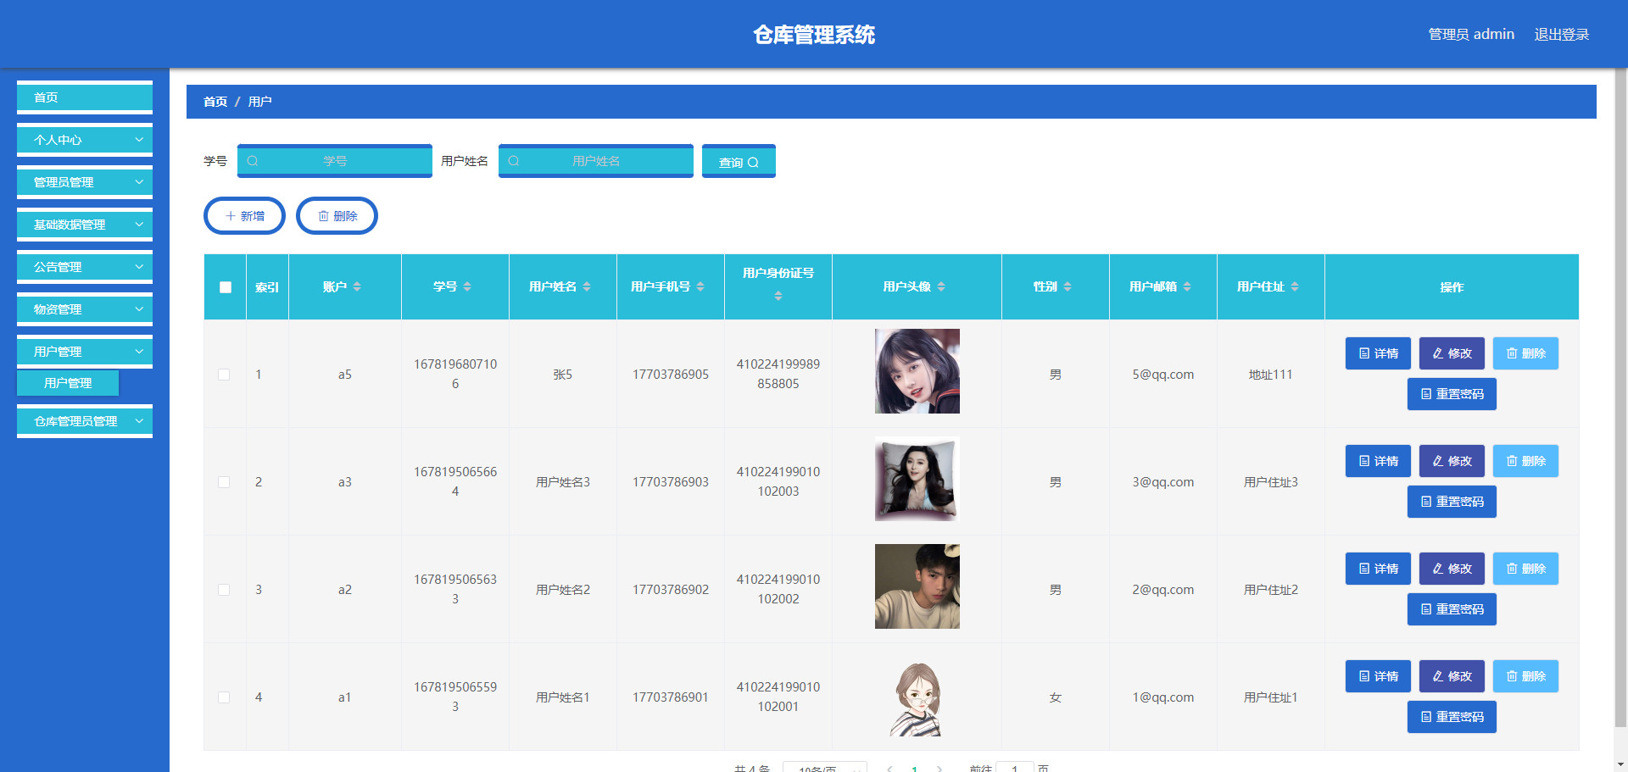Click the 新增 add button
This screenshot has height=772, width=1628.
pos(244,216)
